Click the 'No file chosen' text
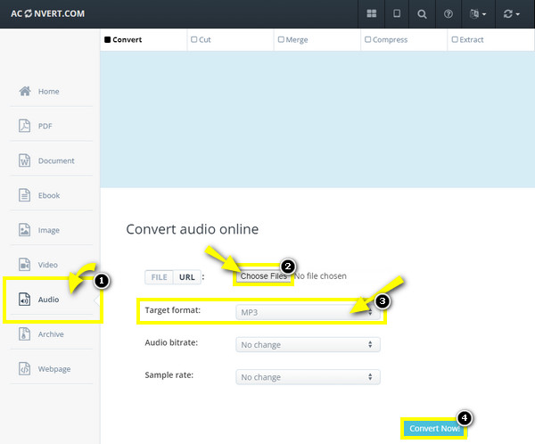 (x=321, y=276)
